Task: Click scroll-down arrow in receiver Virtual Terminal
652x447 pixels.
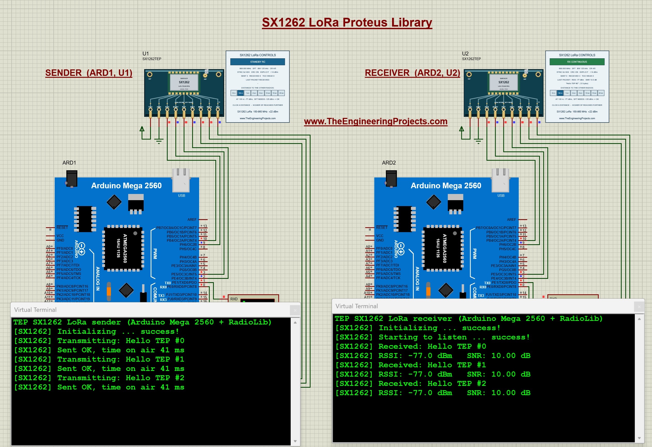Action: pyautogui.click(x=639, y=438)
